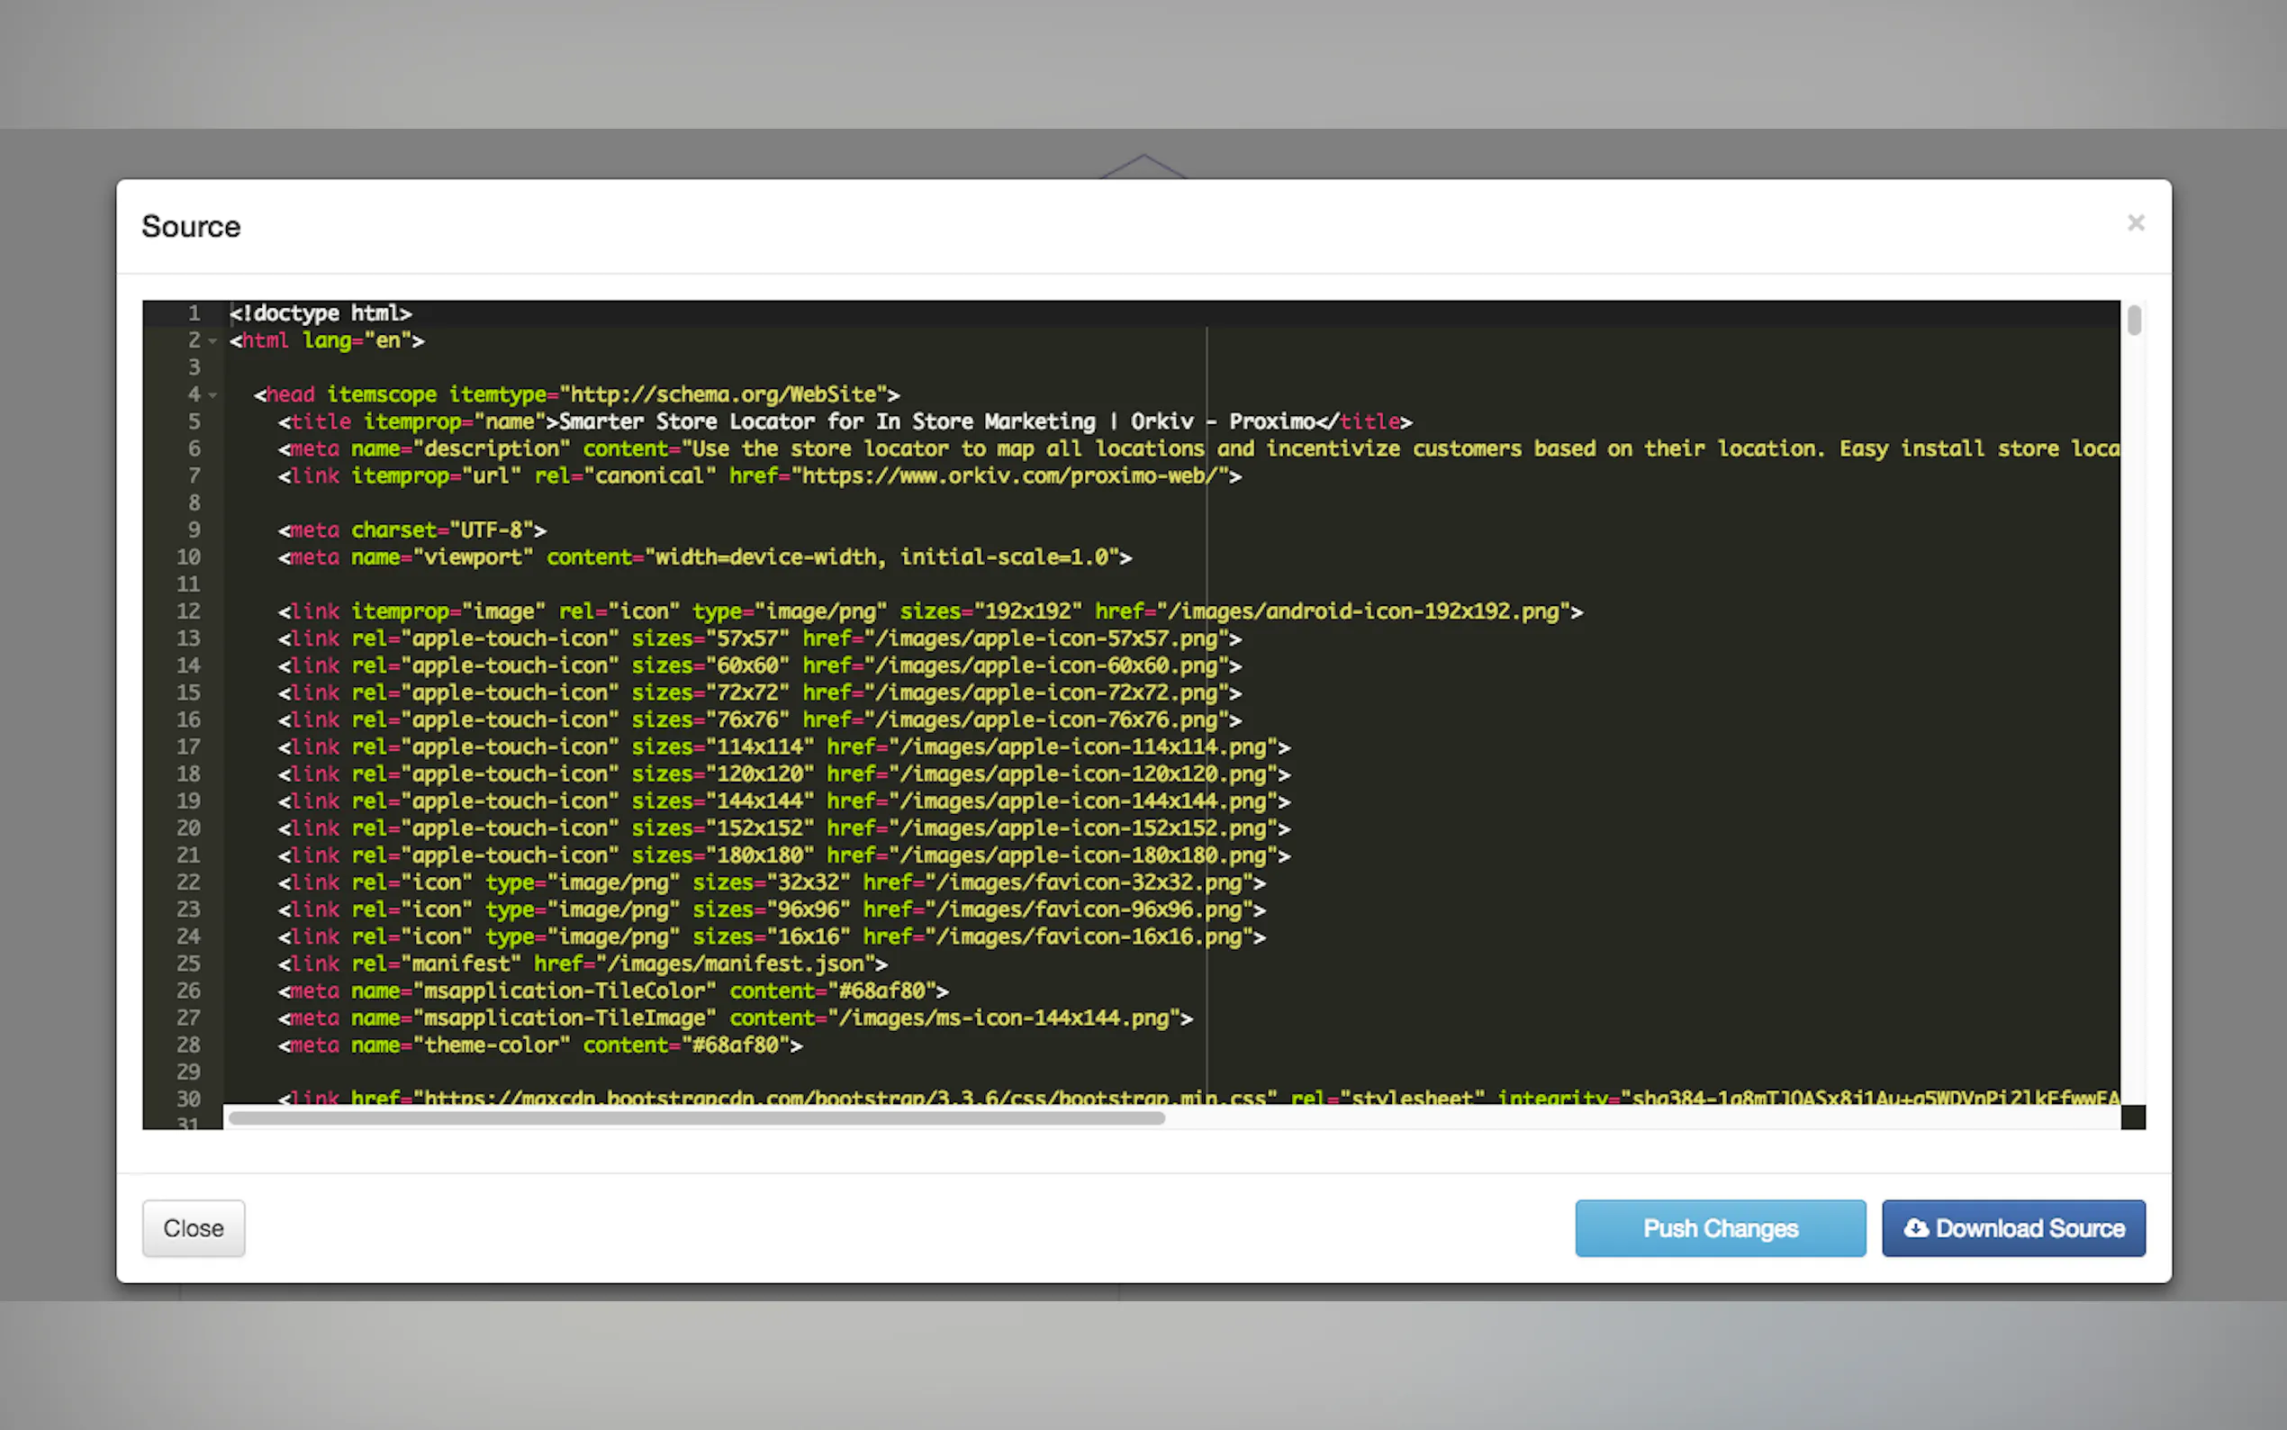The width and height of the screenshot is (2287, 1430).
Task: Click the Download Source button label
Action: [2029, 1227]
